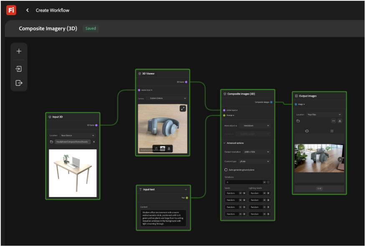Open the Output resolution dropdown

coord(256,152)
